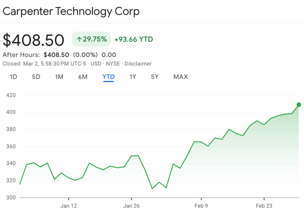
Task: Click the active YTD tab
Action: (108, 77)
